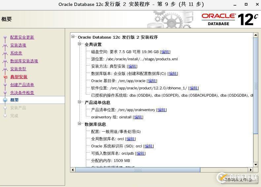This screenshot has width=261, height=187.
Task: Select the 分配的内存: 1509 MB row
Action: pos(111,161)
